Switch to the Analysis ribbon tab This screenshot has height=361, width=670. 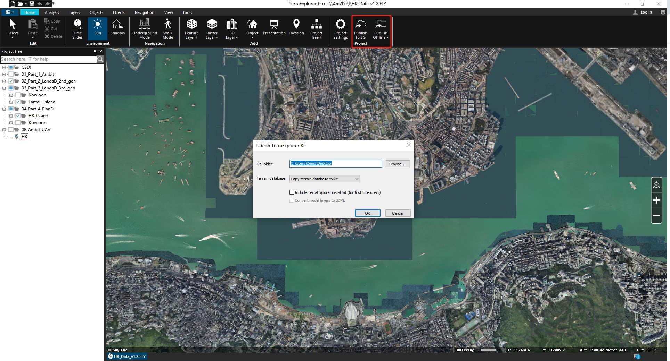point(52,12)
